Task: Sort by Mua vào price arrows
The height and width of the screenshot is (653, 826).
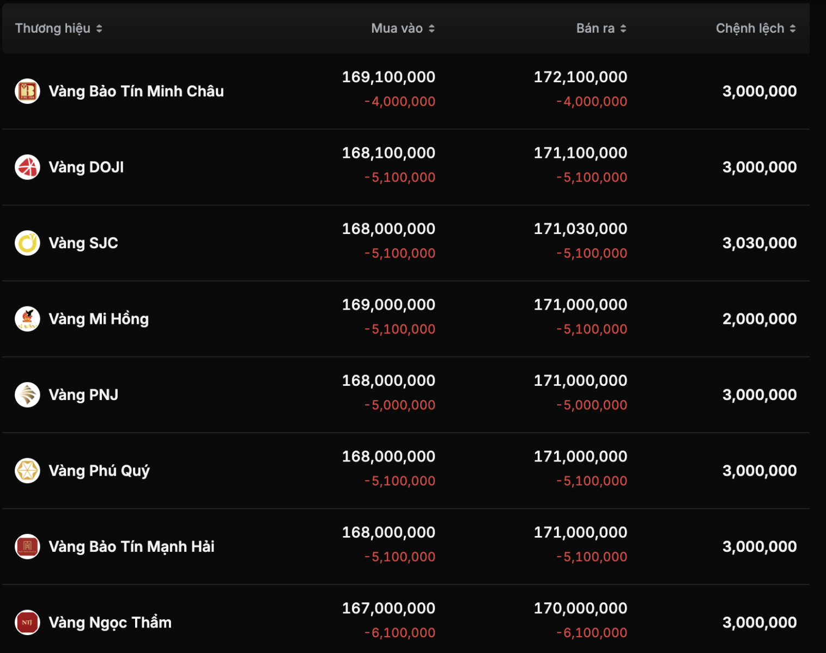Action: (432, 28)
